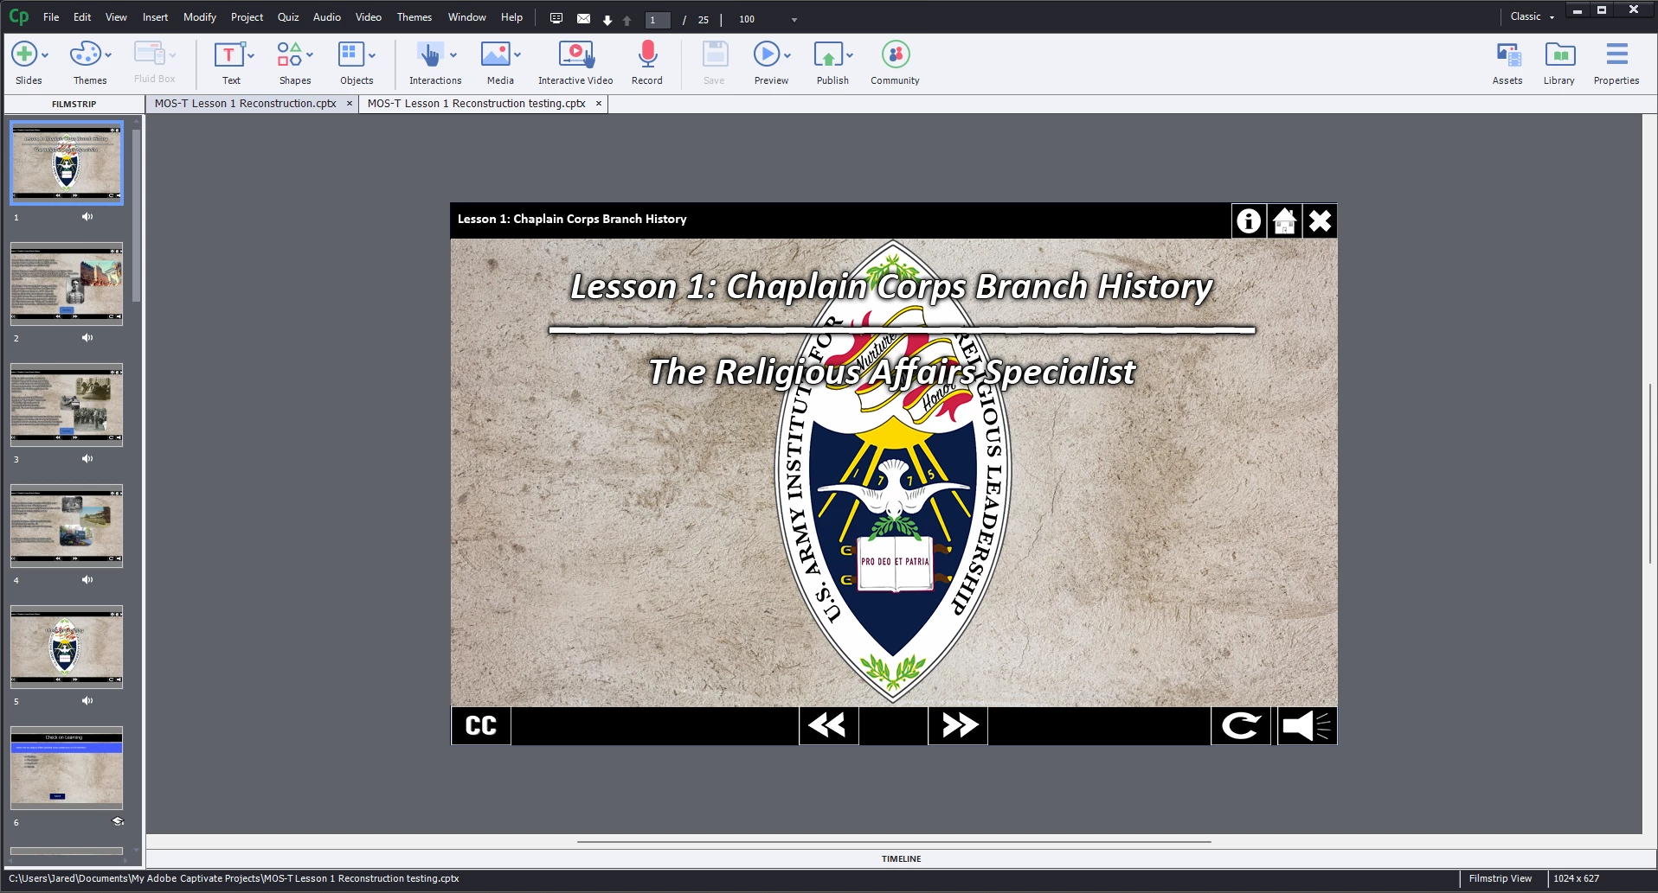Open the Modify menu

coord(199,17)
